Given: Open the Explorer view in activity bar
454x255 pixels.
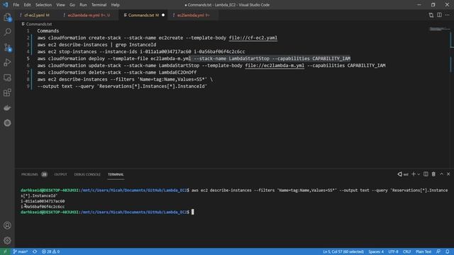Looking at the screenshot, I should [x=7, y=17].
